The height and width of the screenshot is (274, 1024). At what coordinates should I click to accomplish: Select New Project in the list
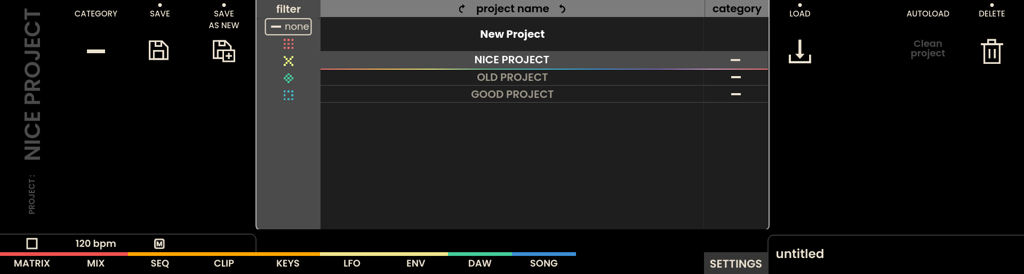[x=512, y=34]
